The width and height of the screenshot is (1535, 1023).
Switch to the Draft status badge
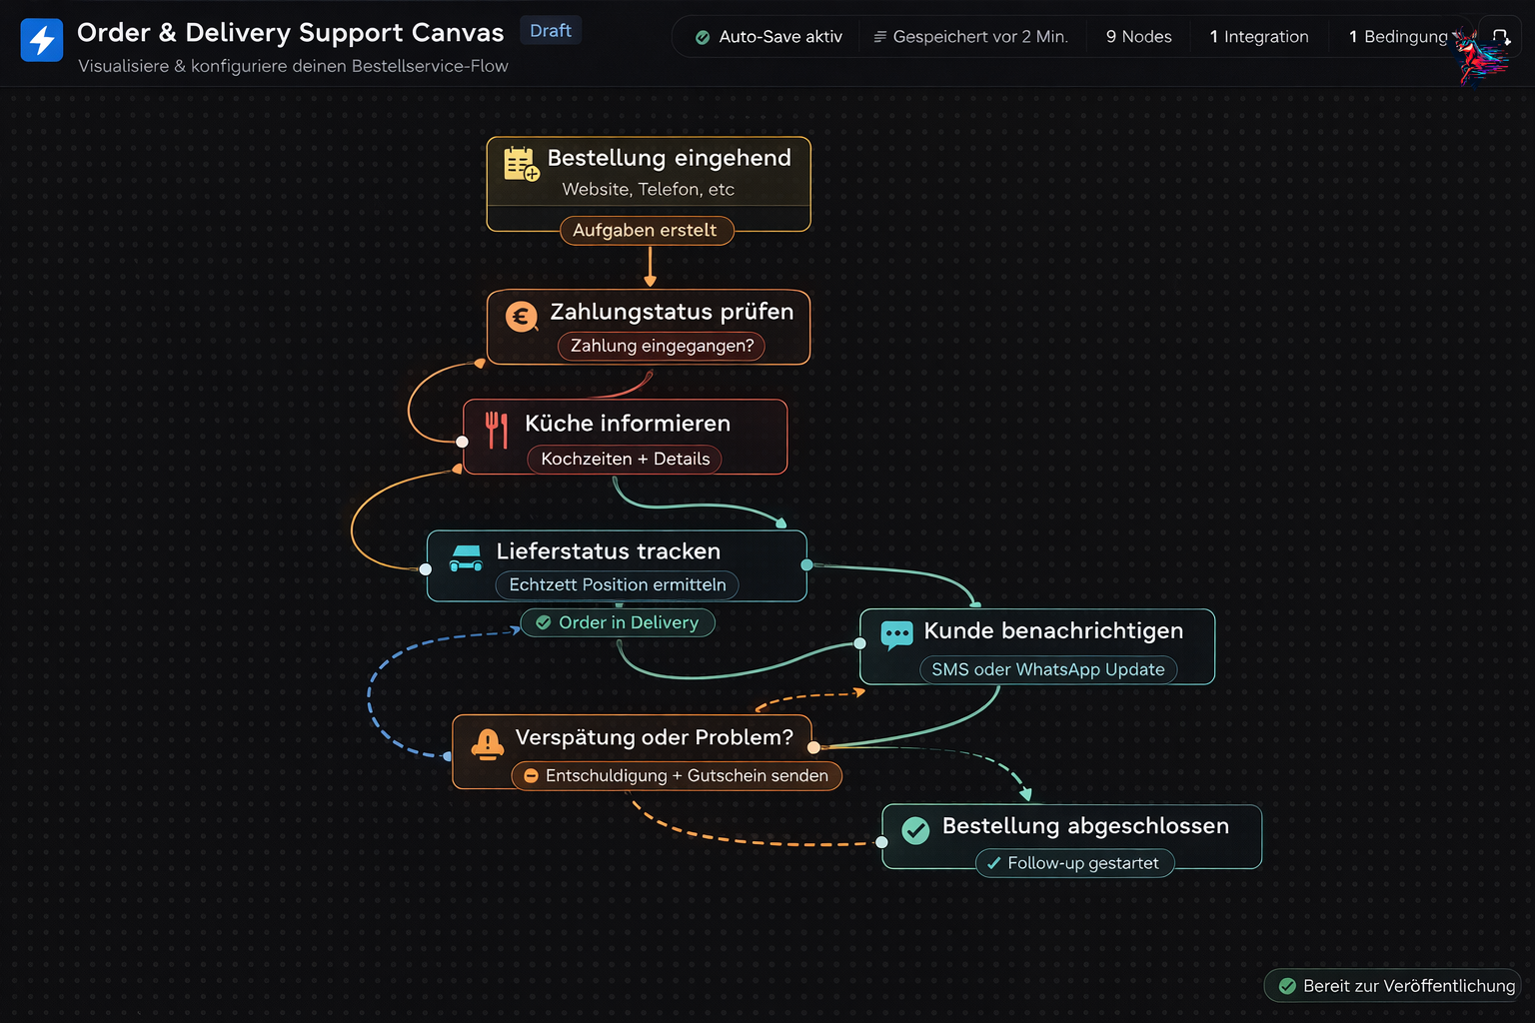[x=550, y=30]
